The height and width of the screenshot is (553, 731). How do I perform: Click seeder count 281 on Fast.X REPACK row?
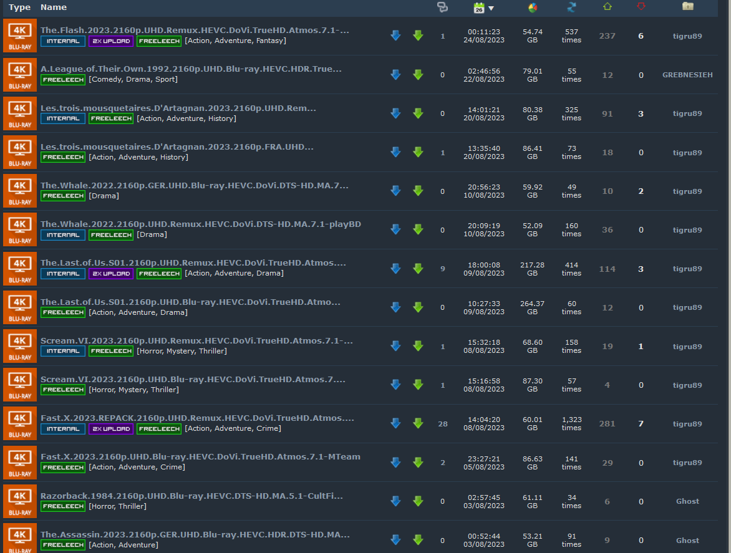click(x=607, y=423)
